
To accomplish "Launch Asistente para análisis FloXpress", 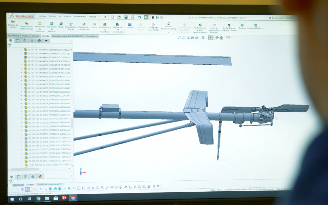I will (214, 29).
